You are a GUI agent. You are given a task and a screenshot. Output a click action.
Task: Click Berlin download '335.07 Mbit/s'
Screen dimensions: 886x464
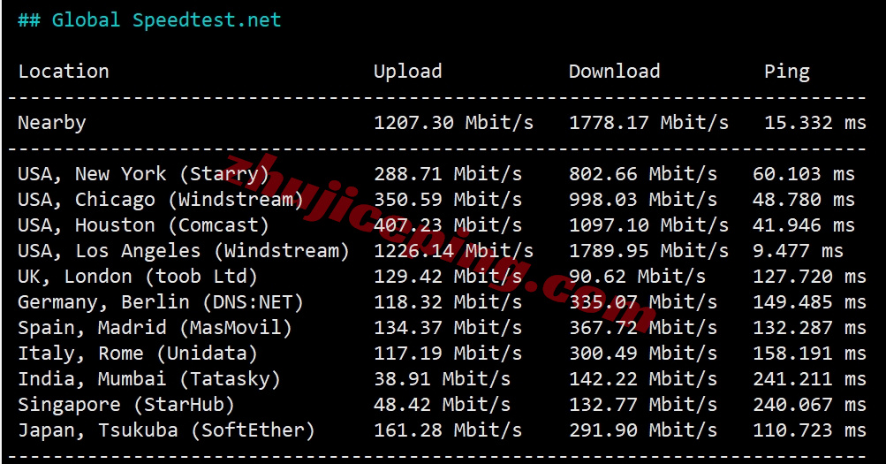click(x=643, y=302)
